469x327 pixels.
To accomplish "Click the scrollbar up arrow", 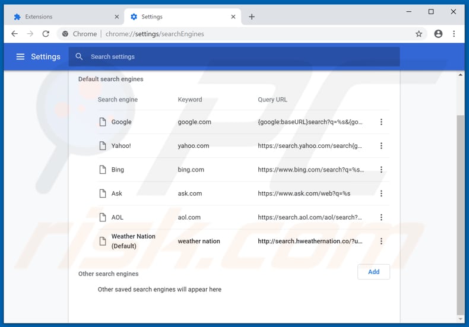I will 460,75.
